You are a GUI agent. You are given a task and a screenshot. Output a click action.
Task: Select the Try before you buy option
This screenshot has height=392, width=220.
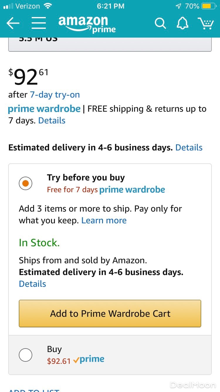(x=26, y=184)
